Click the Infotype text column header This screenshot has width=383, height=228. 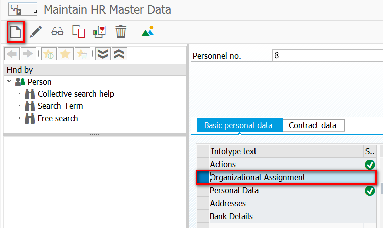pyautogui.click(x=286, y=151)
